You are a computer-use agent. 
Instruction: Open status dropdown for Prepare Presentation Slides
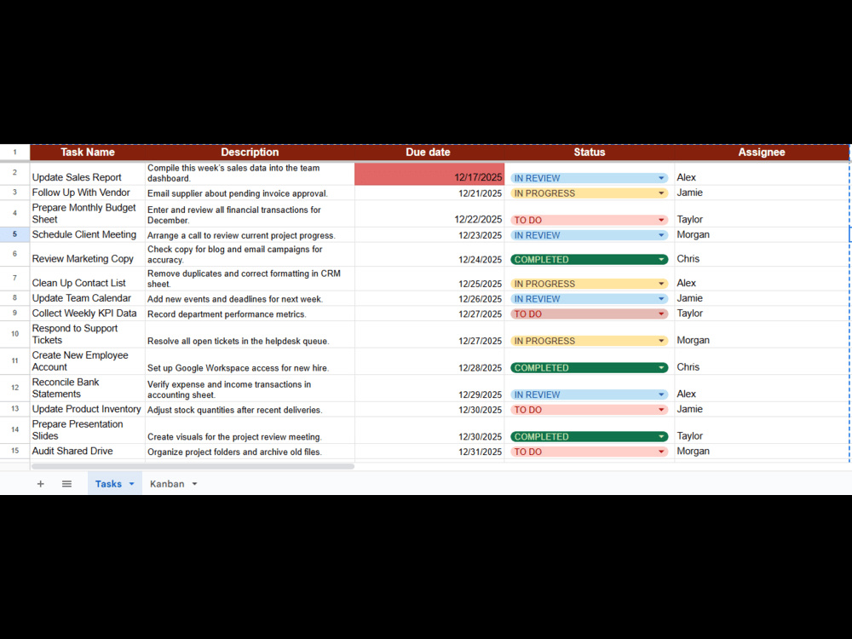pos(661,437)
